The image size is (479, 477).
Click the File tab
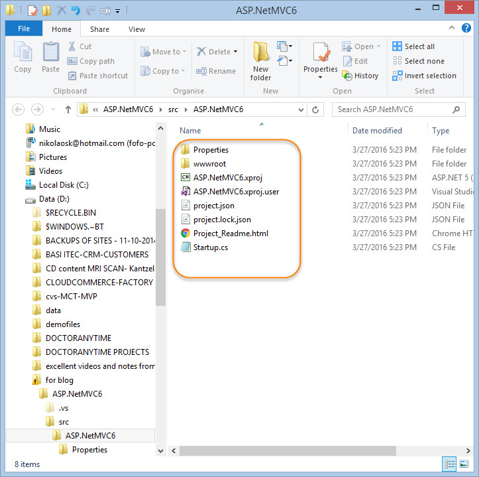pos(24,29)
